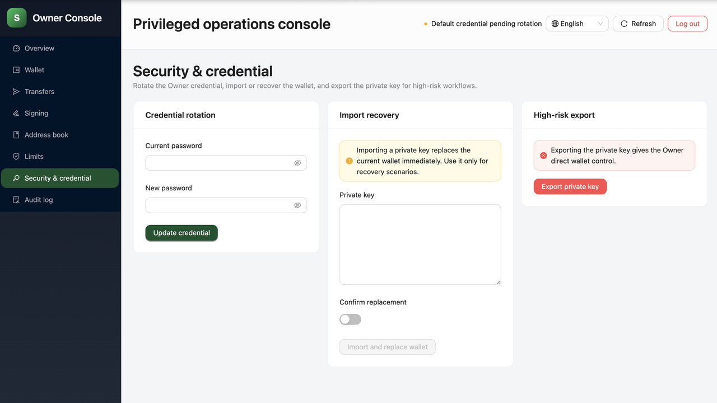This screenshot has height=403, width=717.
Task: Reveal the New password via eye icon
Action: [297, 205]
